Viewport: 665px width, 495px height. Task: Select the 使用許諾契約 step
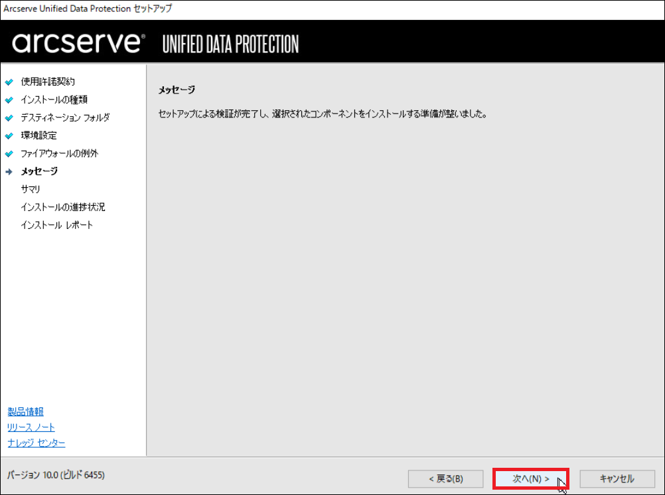tap(48, 82)
